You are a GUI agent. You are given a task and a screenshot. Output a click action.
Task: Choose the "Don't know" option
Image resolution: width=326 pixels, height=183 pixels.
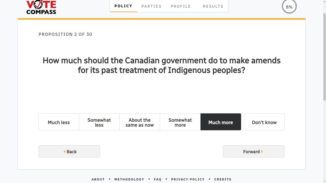(264, 122)
